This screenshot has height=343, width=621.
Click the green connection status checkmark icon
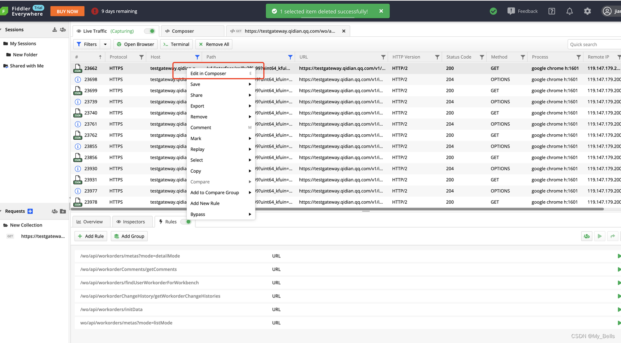click(x=493, y=11)
